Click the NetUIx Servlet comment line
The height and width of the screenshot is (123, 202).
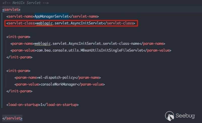25,3
